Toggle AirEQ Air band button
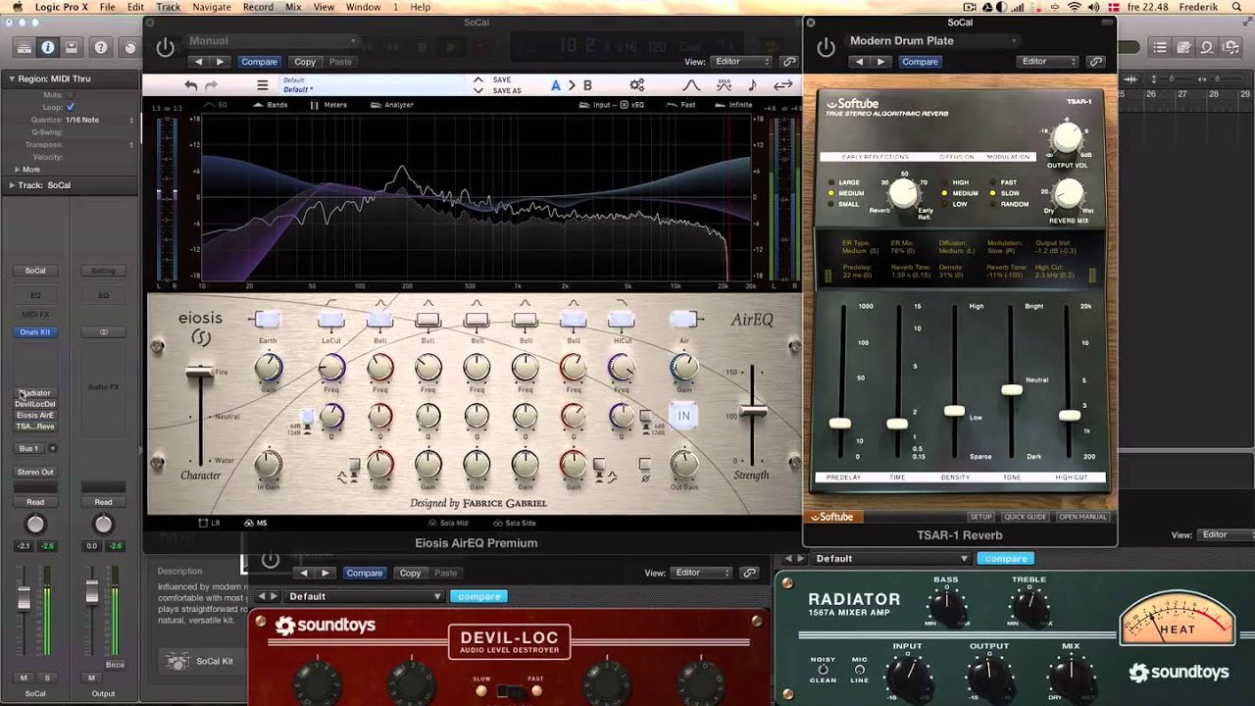This screenshot has width=1255, height=706. tap(683, 320)
